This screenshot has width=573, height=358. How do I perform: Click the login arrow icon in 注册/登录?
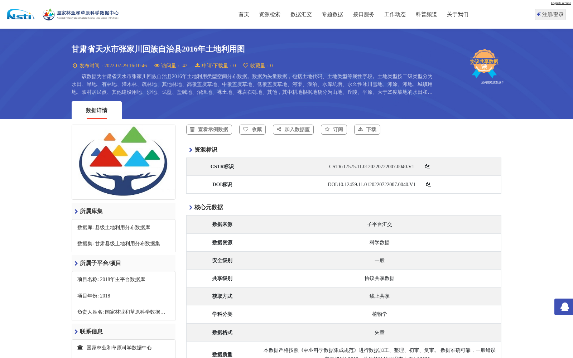pyautogui.click(x=539, y=14)
